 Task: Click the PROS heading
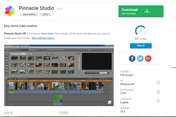point(9,113)
